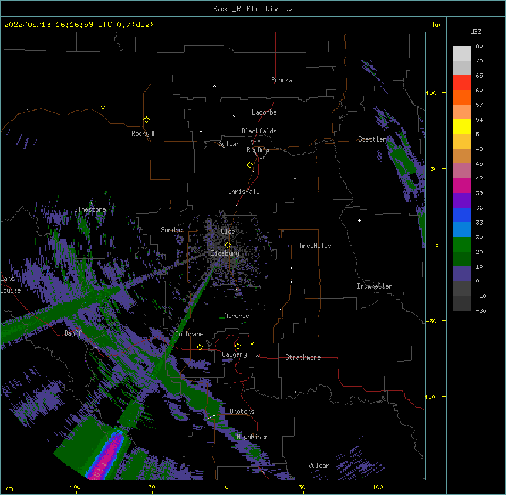Select the mauve 42-45 dBZ legend swatch

(x=461, y=170)
